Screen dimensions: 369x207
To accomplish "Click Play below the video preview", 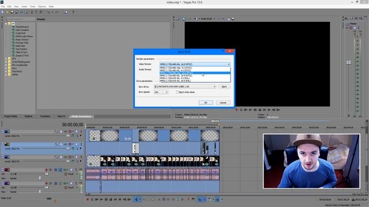I will (250, 110).
